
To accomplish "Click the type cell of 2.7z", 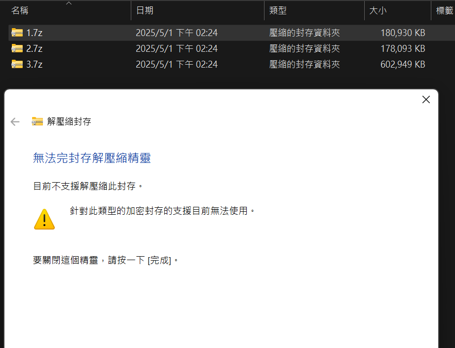I will click(x=304, y=48).
